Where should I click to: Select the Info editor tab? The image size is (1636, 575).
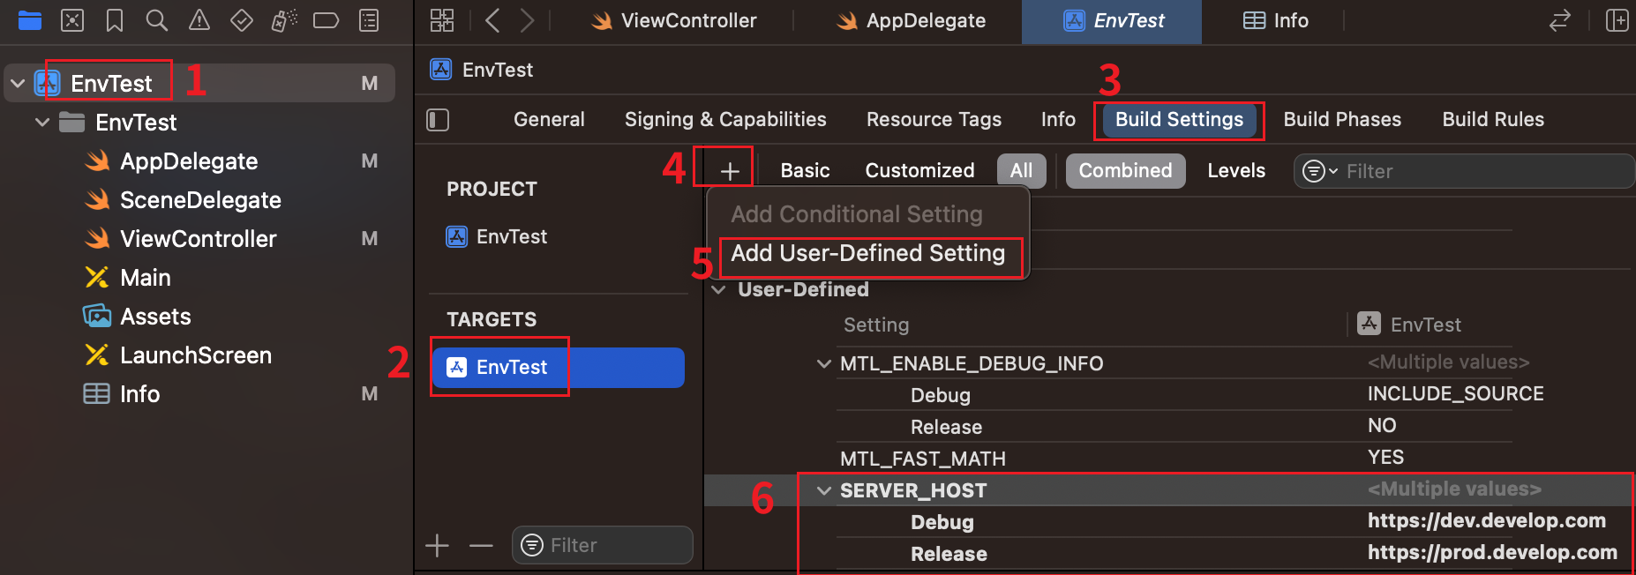tap(1276, 21)
